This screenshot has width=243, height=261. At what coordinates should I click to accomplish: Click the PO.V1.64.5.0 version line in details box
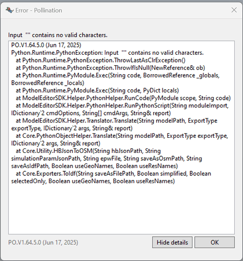[x=46, y=45]
